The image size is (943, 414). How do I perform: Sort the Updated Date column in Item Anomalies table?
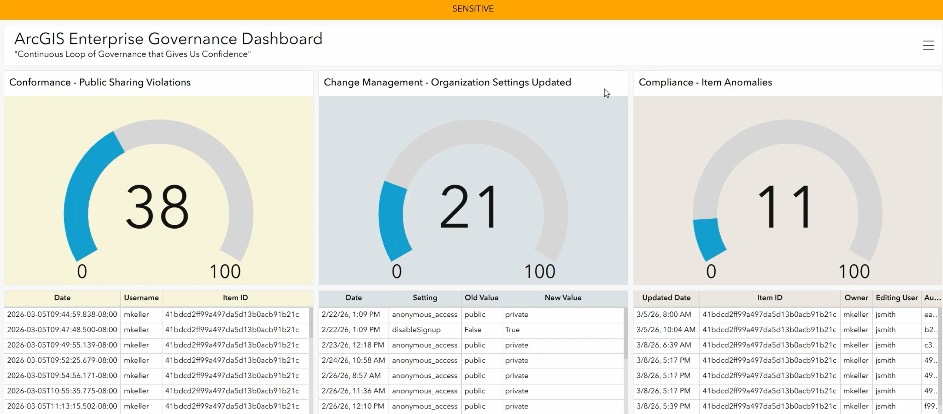pos(665,297)
